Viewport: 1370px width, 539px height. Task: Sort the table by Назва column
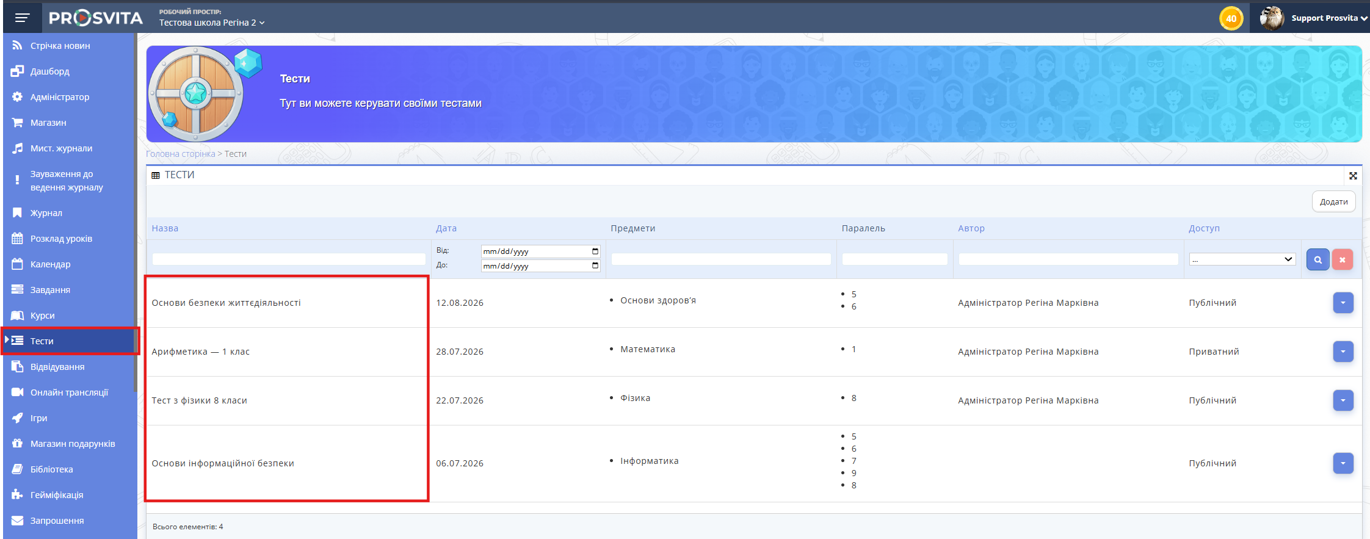pyautogui.click(x=165, y=228)
